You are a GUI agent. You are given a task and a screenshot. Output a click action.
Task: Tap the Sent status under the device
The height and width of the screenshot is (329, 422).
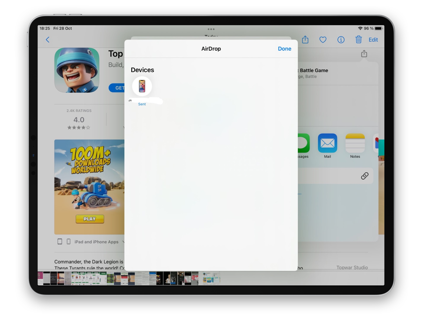[142, 104]
